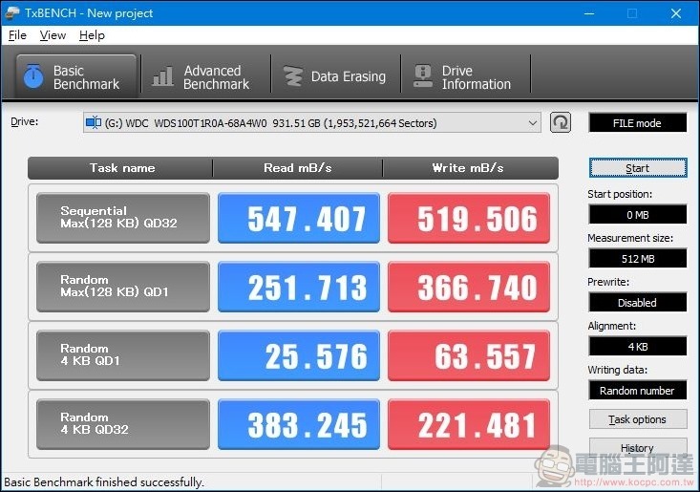
Task: Click the Read mB/s column header
Action: click(x=297, y=168)
